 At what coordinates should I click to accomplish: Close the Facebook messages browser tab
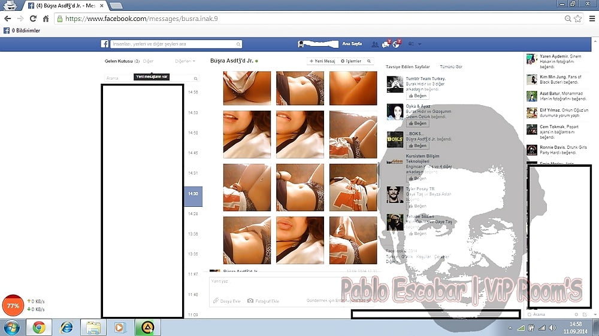[x=102, y=6]
